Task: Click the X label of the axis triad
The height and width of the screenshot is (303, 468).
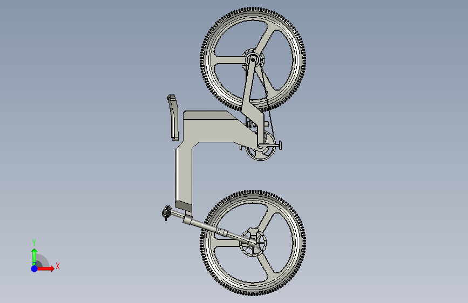Action: coord(58,266)
